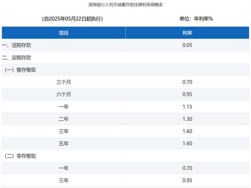Click the 六个月 term cell
Viewport: 251px width, 188px height.
coord(63,94)
